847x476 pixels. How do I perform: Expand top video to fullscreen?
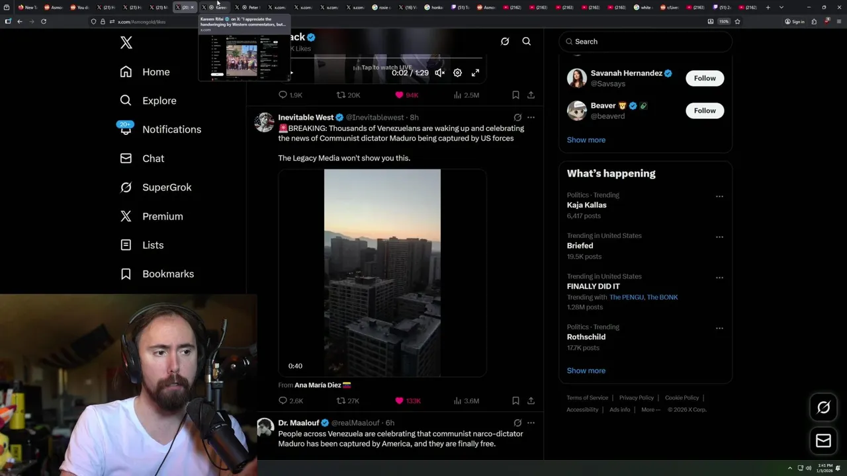pyautogui.click(x=475, y=73)
